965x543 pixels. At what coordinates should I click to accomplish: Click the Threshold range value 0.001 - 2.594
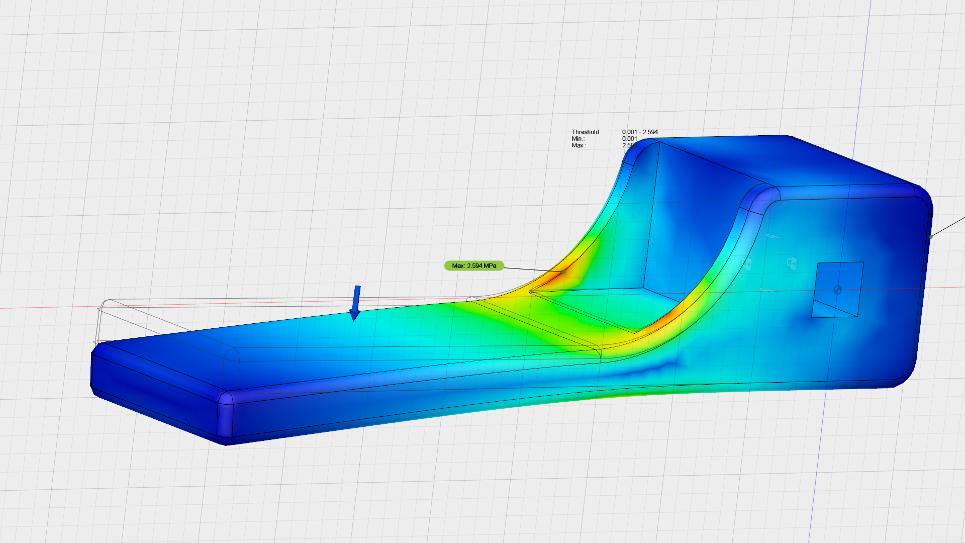[x=639, y=132]
